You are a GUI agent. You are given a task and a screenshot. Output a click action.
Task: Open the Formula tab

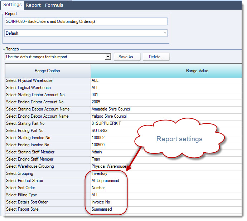click(x=54, y=5)
